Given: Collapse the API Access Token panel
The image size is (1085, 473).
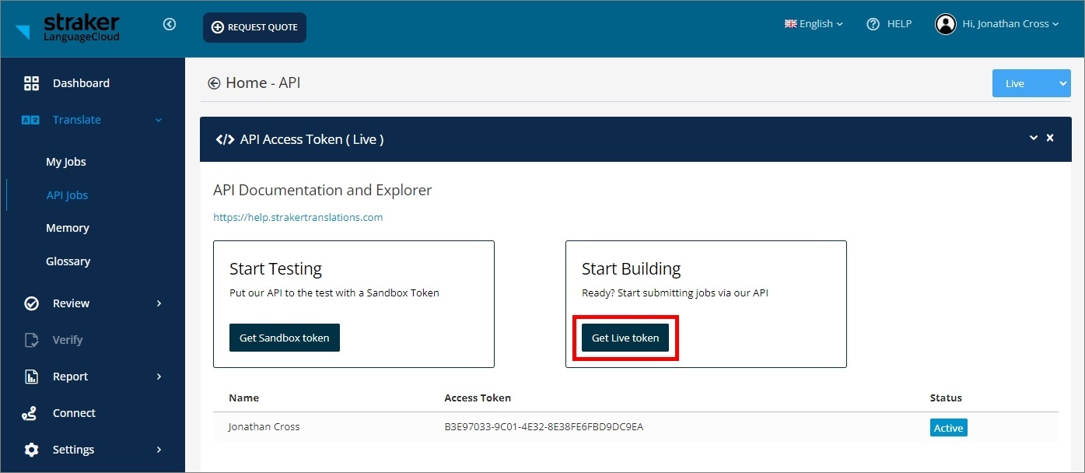Looking at the screenshot, I should click(1034, 138).
